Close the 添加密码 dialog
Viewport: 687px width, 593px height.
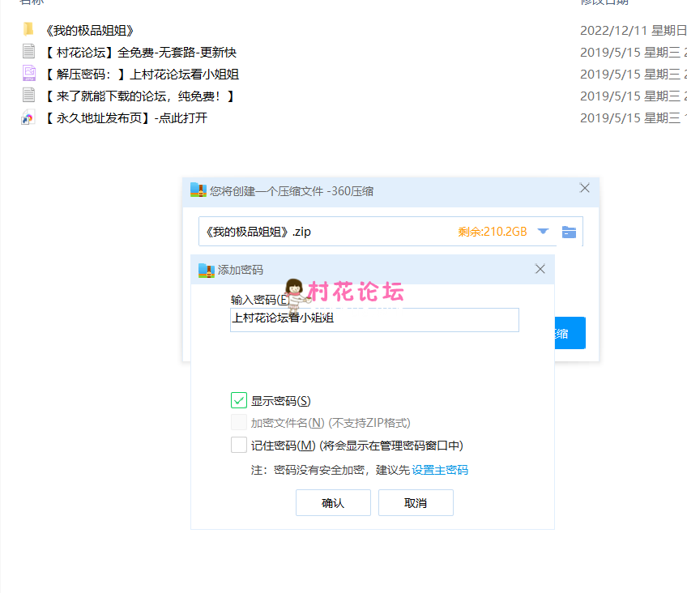tap(540, 269)
